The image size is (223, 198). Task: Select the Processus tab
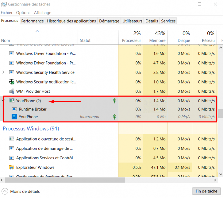pyautogui.click(x=10, y=21)
